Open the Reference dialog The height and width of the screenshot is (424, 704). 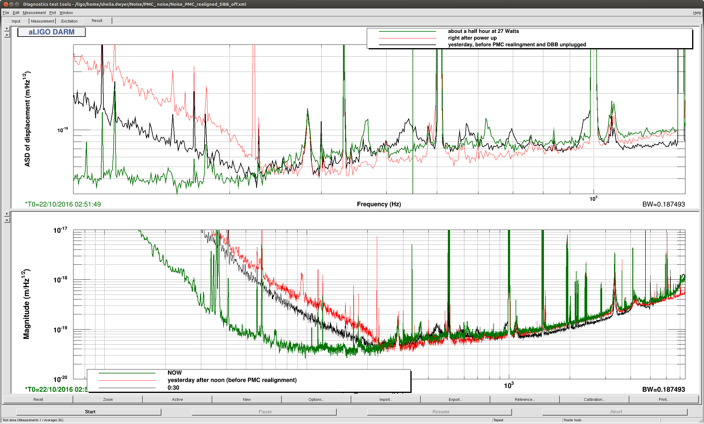(525, 399)
